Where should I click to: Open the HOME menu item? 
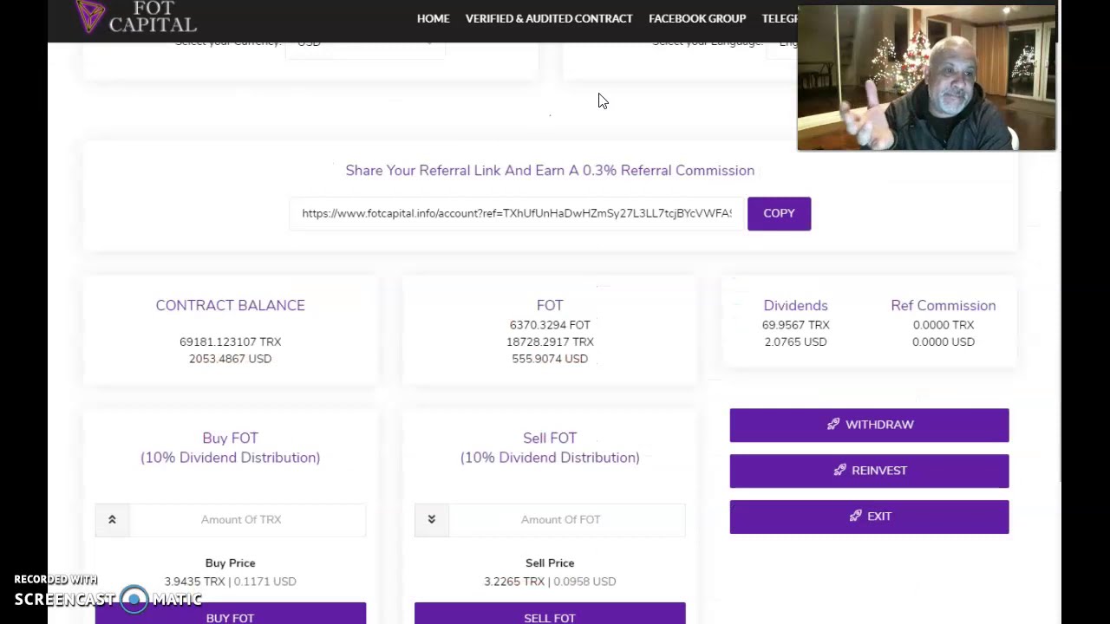pos(433,18)
